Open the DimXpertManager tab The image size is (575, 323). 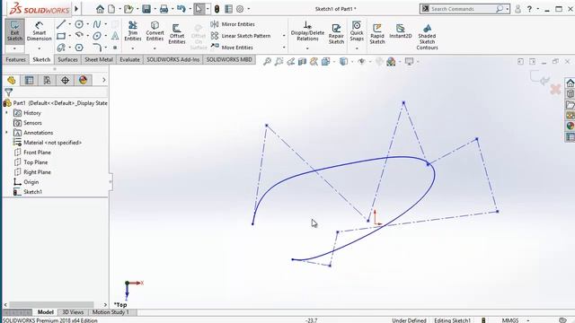65,80
